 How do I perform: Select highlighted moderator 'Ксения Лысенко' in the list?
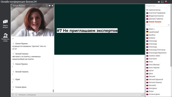click(x=155, y=22)
